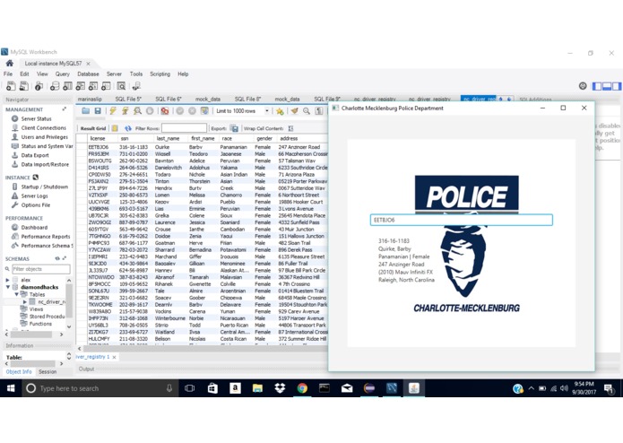The width and height of the screenshot is (623, 443).
Task: Click the MySQL Workbench home icon
Action: 10,63
